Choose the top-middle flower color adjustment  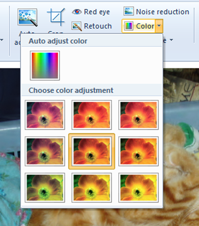tap(92, 115)
